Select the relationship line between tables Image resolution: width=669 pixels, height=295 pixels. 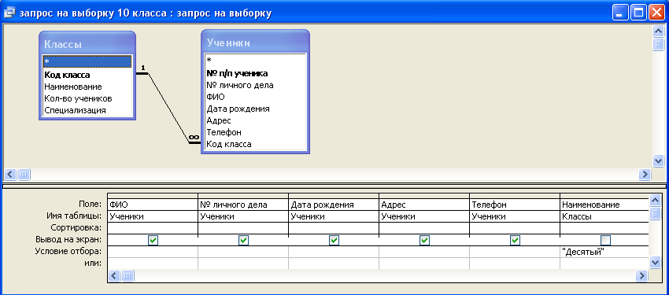[x=168, y=109]
